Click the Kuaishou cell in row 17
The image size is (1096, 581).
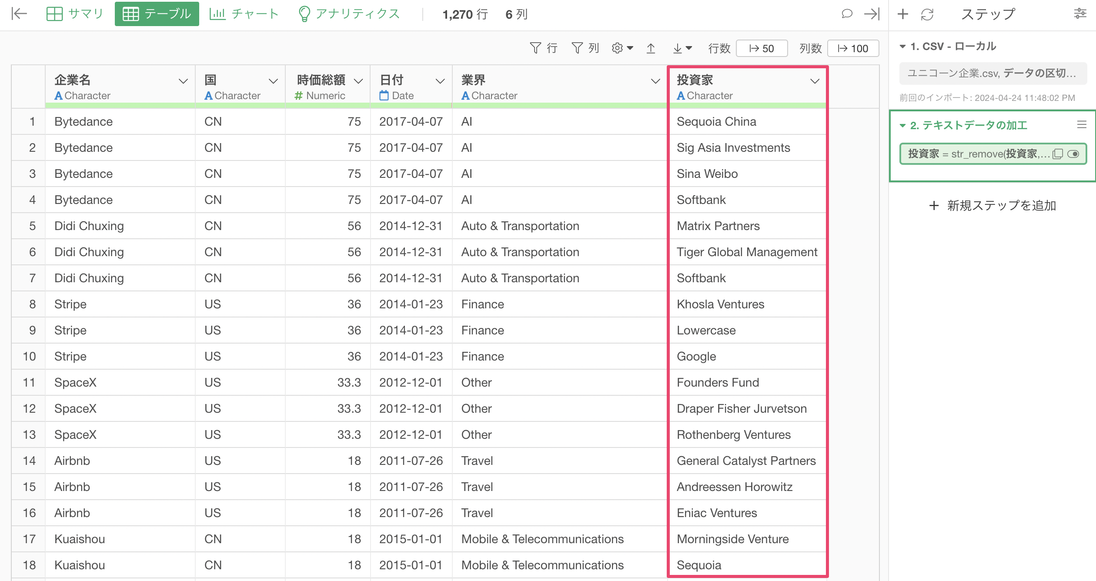(120, 539)
